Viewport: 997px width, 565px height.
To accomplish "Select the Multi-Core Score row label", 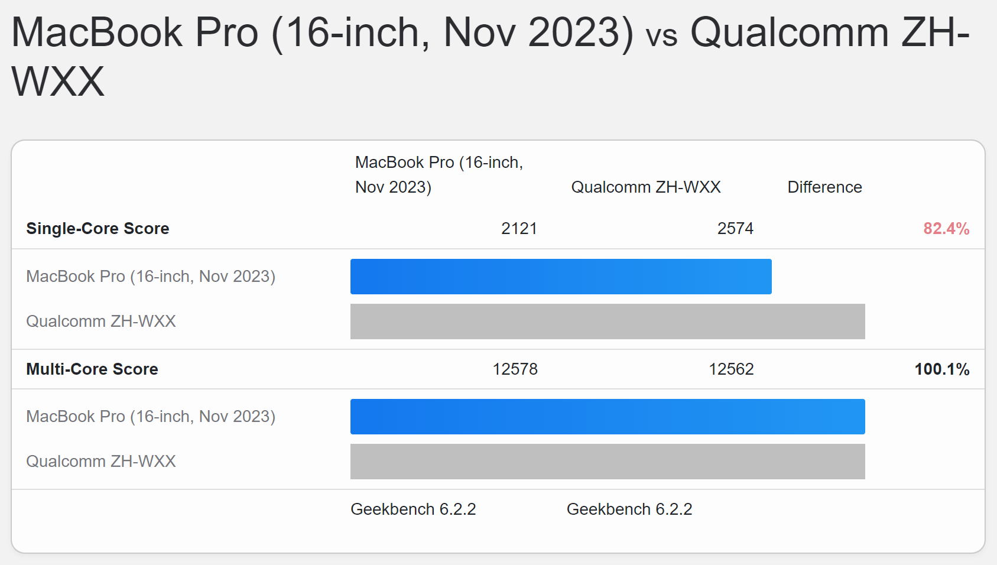I will tap(92, 369).
